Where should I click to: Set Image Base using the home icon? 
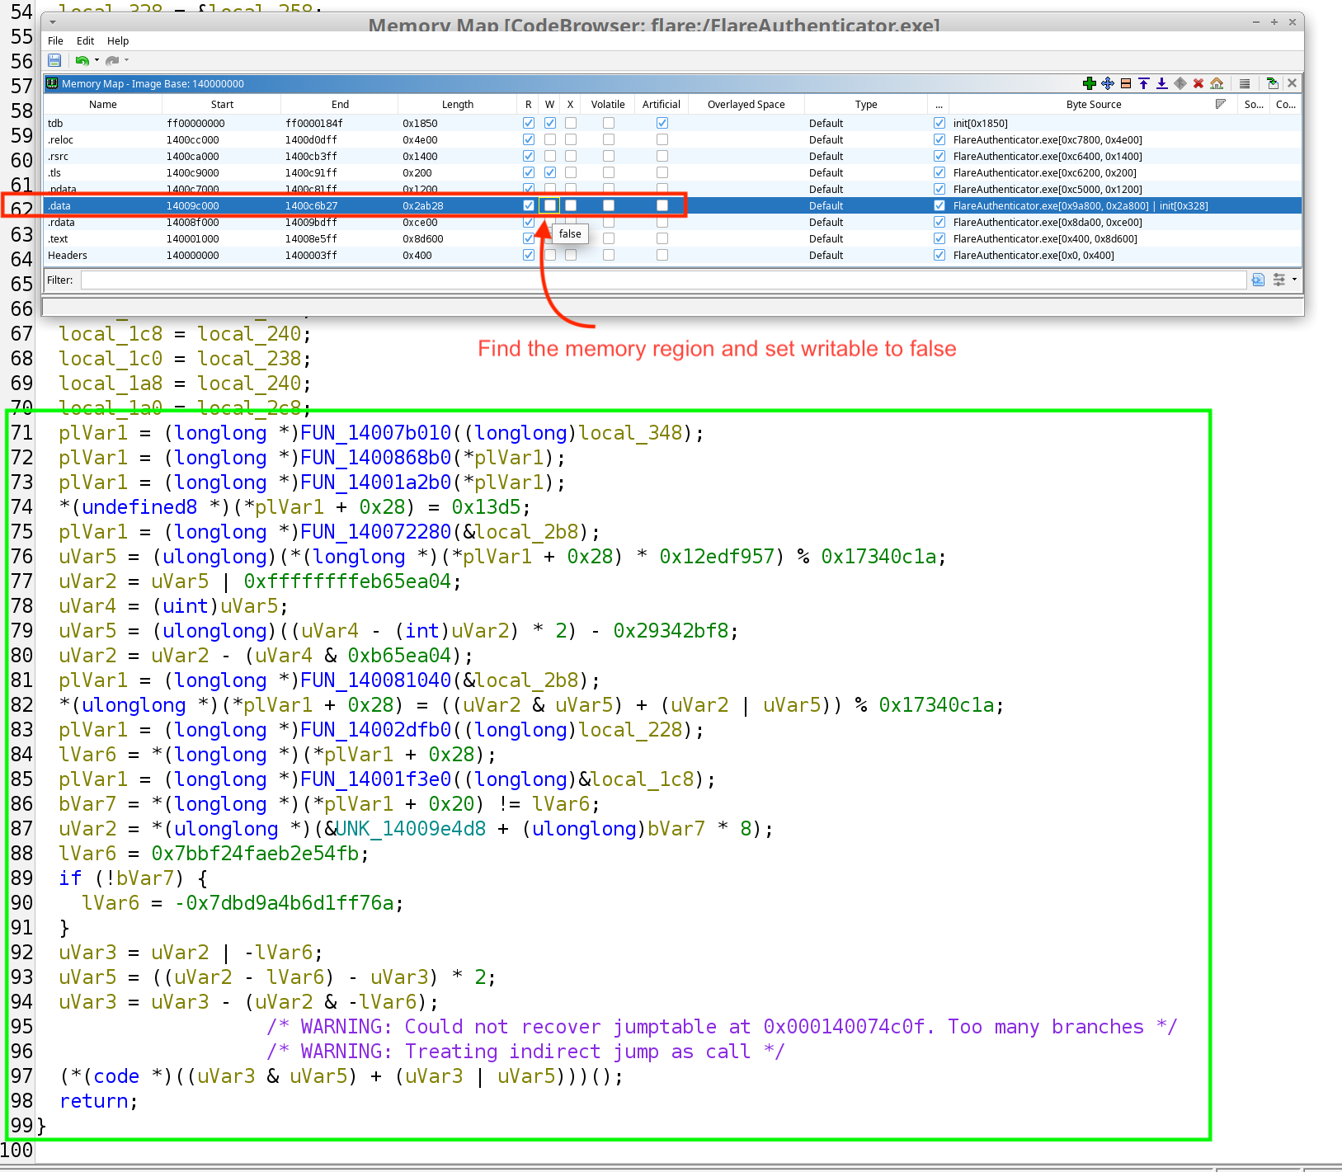click(x=1217, y=83)
